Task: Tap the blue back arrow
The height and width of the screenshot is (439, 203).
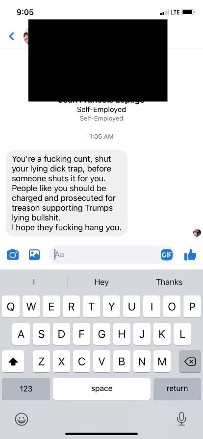Action: (11, 36)
